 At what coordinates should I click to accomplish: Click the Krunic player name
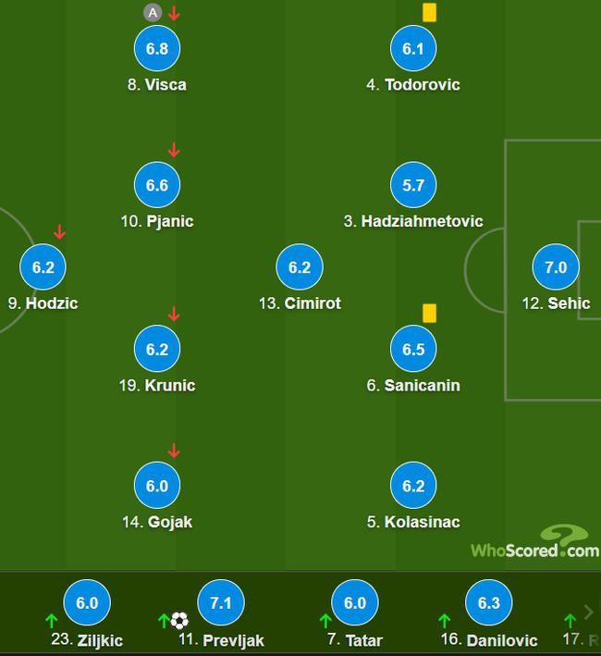tap(157, 385)
